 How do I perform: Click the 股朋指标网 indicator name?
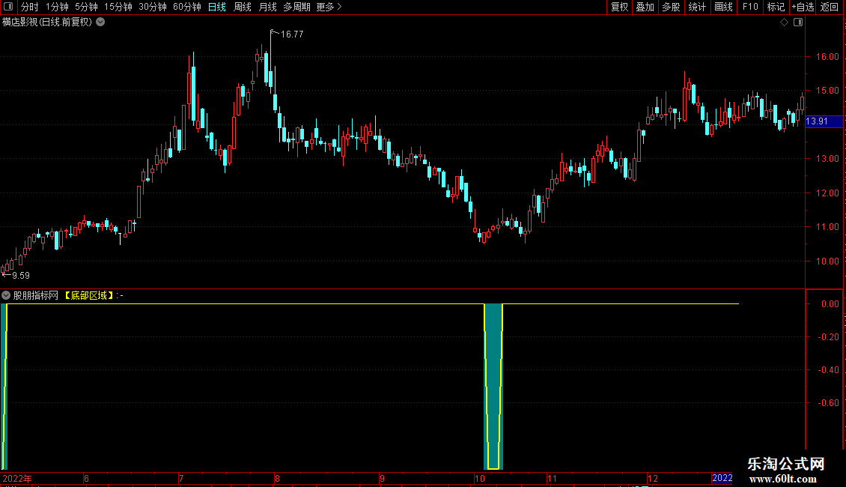(36, 295)
